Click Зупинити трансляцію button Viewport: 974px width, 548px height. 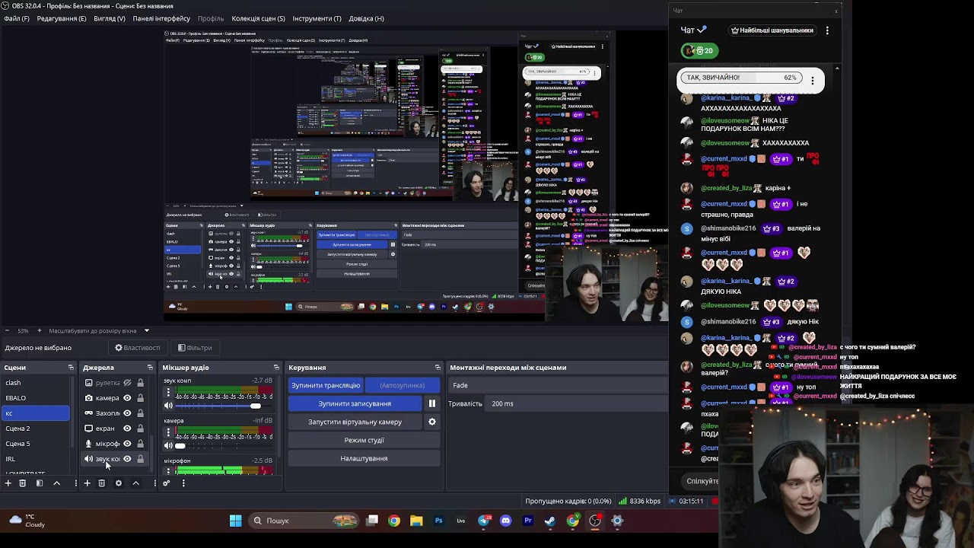pos(326,385)
